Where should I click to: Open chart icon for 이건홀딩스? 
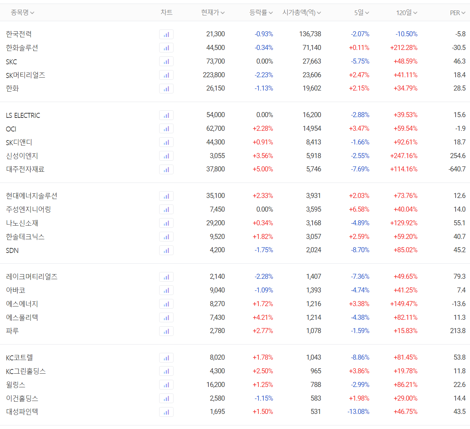click(x=166, y=398)
